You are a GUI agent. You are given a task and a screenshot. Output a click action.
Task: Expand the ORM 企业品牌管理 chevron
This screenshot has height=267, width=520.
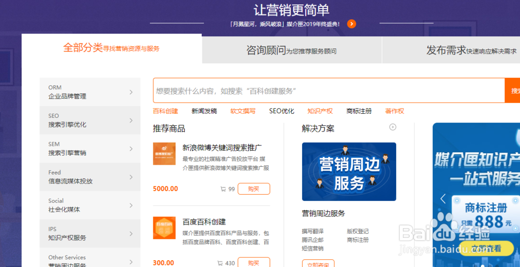click(131, 92)
